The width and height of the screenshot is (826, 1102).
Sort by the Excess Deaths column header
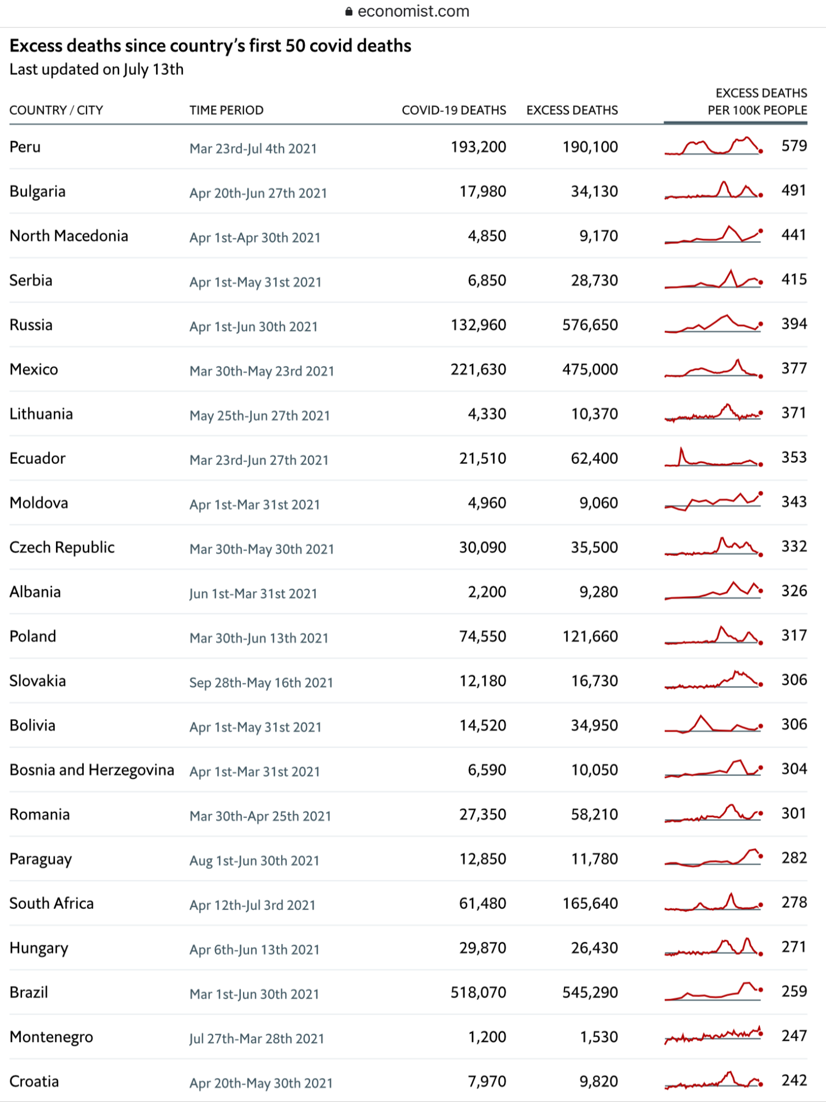(x=572, y=110)
